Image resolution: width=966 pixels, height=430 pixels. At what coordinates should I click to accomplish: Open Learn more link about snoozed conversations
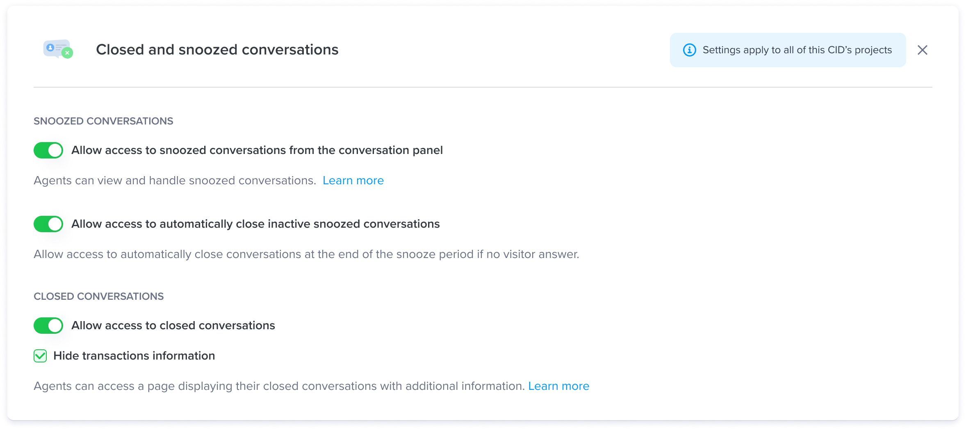353,181
